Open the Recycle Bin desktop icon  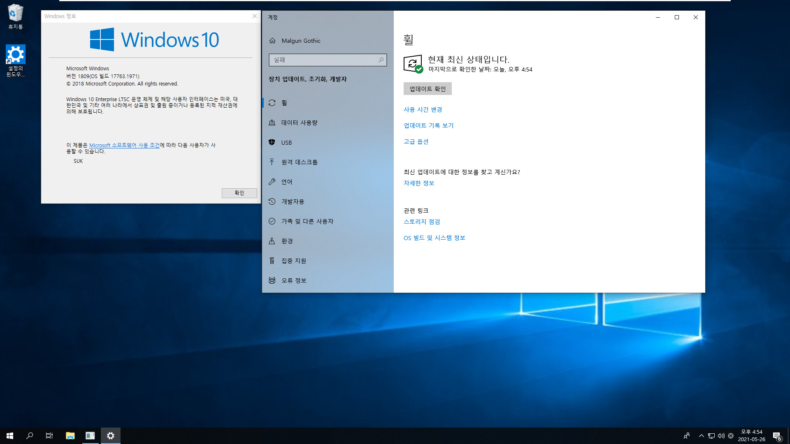[16, 17]
